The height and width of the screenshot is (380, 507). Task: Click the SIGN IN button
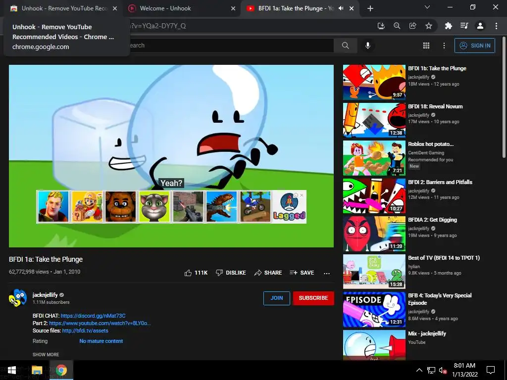tap(475, 46)
